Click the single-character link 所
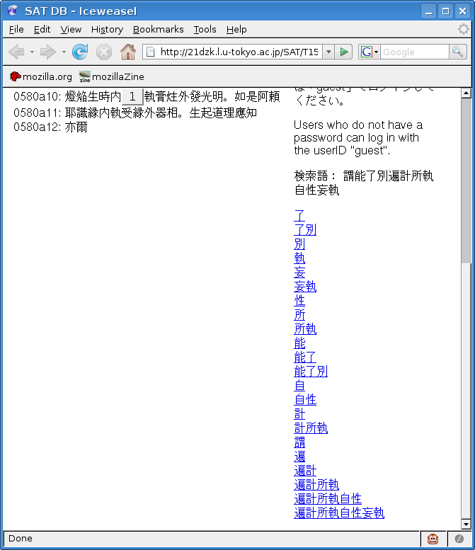 point(299,314)
